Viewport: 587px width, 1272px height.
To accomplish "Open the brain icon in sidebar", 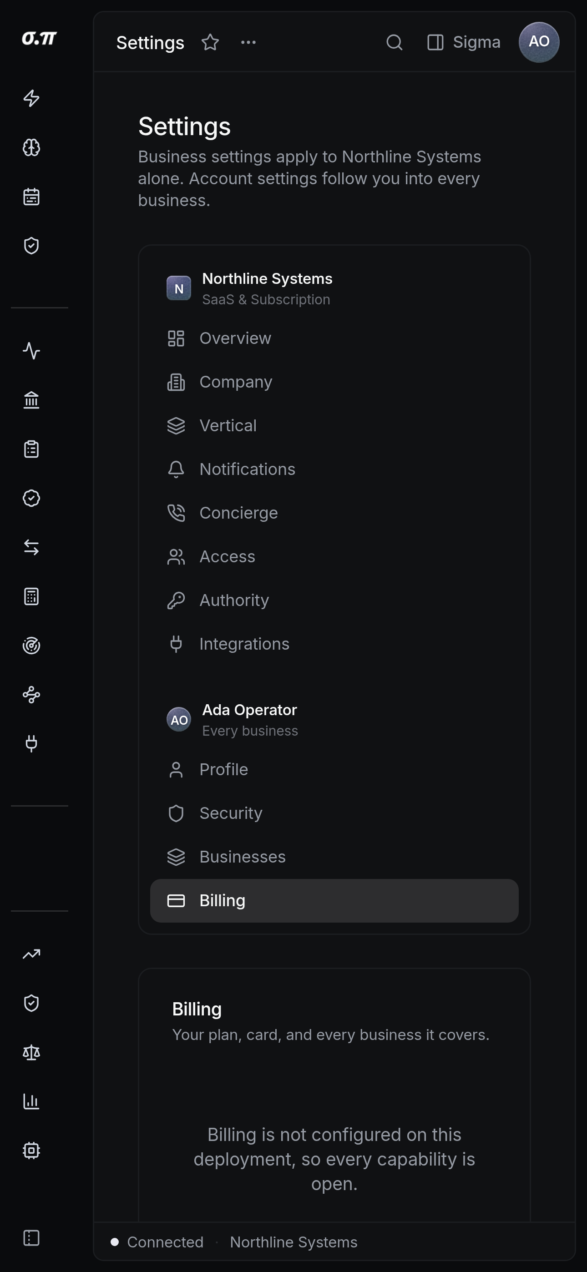I will pyautogui.click(x=31, y=147).
